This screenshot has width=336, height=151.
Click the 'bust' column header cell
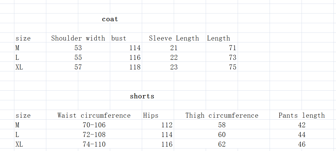[x=119, y=38]
